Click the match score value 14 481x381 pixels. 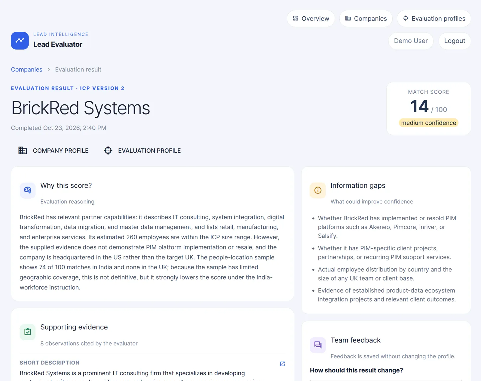click(x=419, y=107)
